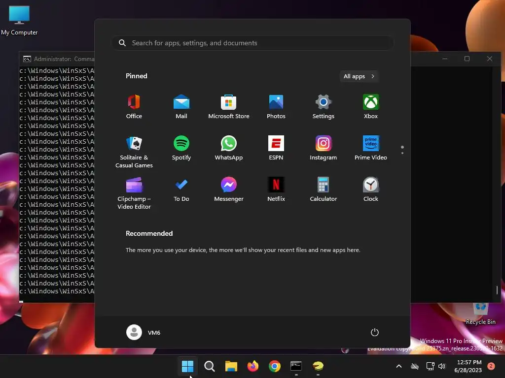Open the cloud sync tray icon

pos(415,366)
